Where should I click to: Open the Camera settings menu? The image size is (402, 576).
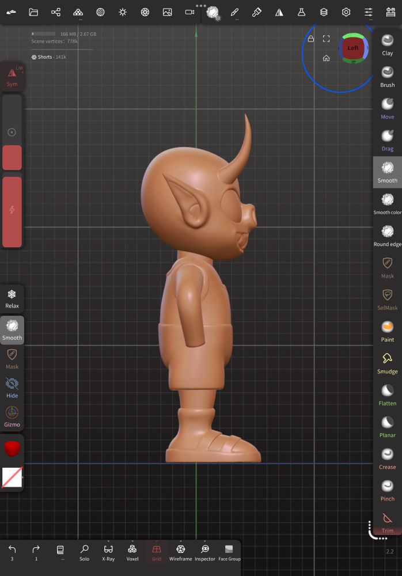click(x=189, y=12)
